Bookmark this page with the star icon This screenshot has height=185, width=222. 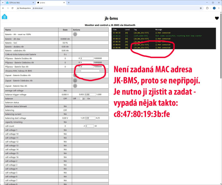pyautogui.click(x=201, y=8)
